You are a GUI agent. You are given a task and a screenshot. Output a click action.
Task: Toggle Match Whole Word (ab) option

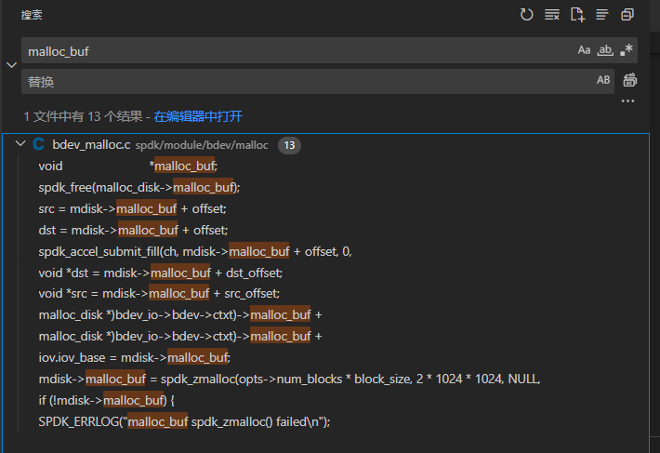pyautogui.click(x=605, y=50)
